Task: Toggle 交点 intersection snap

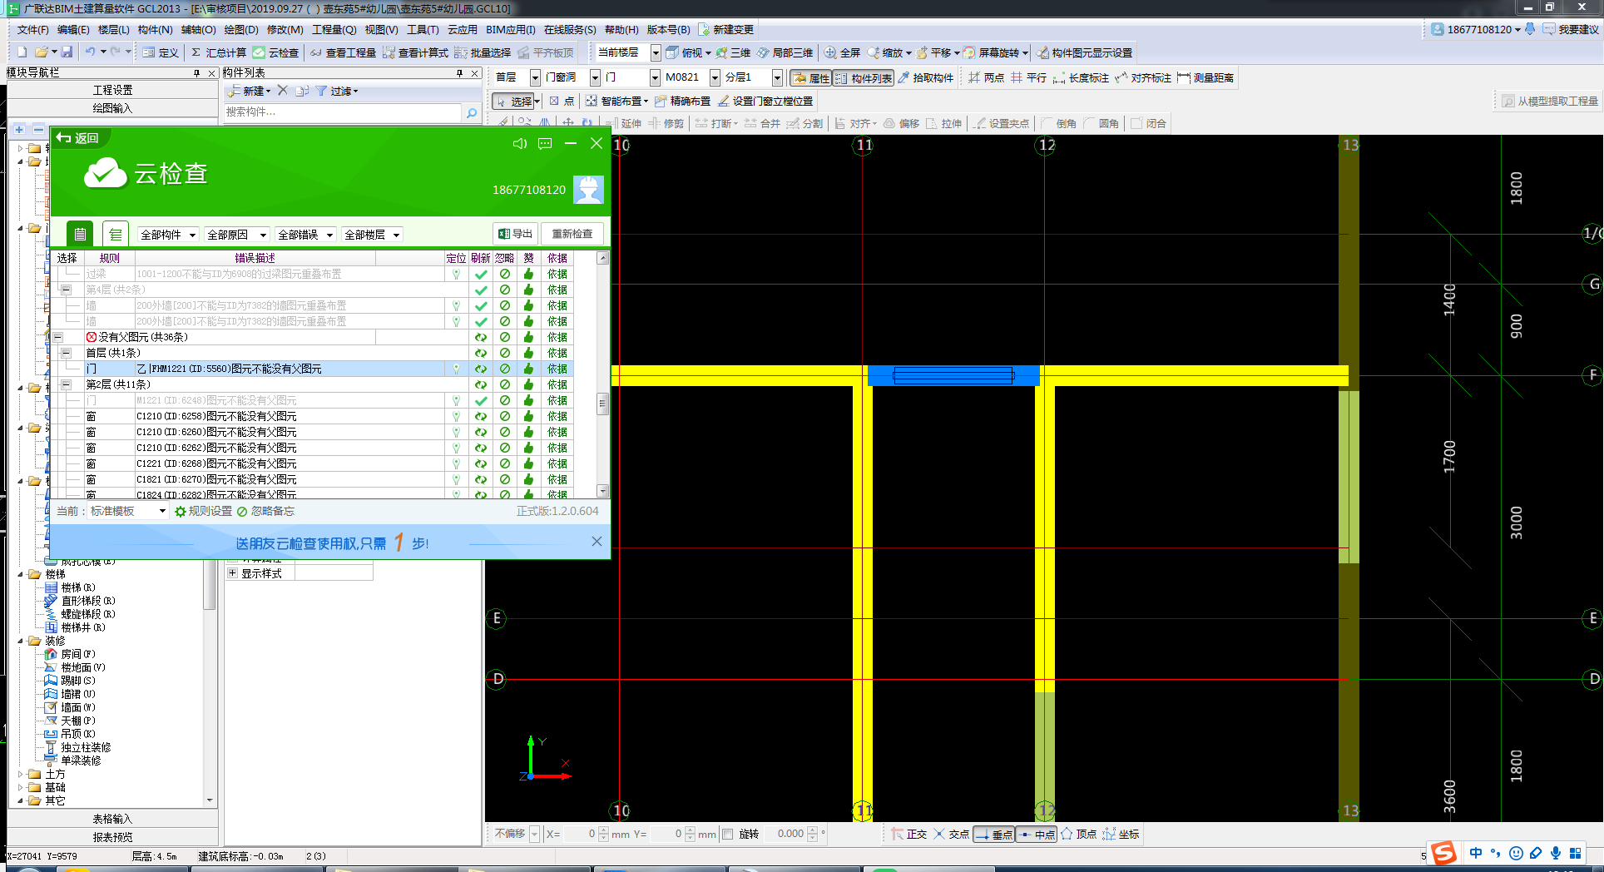Action: tap(951, 834)
